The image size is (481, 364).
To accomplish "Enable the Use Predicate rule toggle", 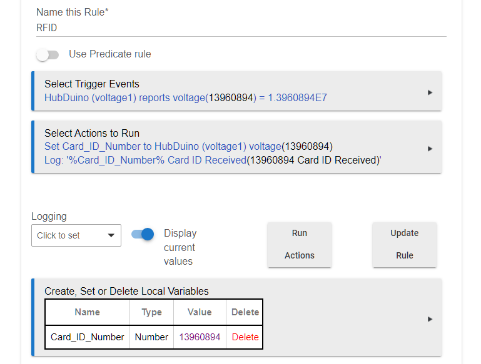I will point(48,55).
